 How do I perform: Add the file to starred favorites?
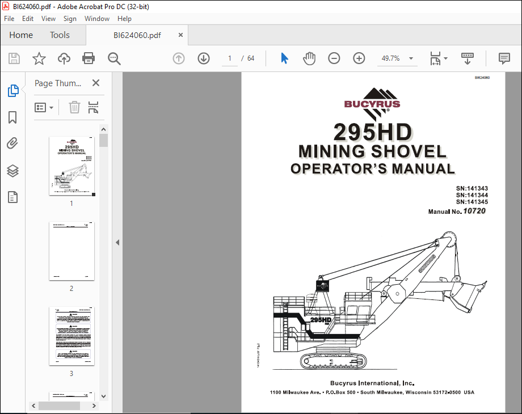pos(39,58)
